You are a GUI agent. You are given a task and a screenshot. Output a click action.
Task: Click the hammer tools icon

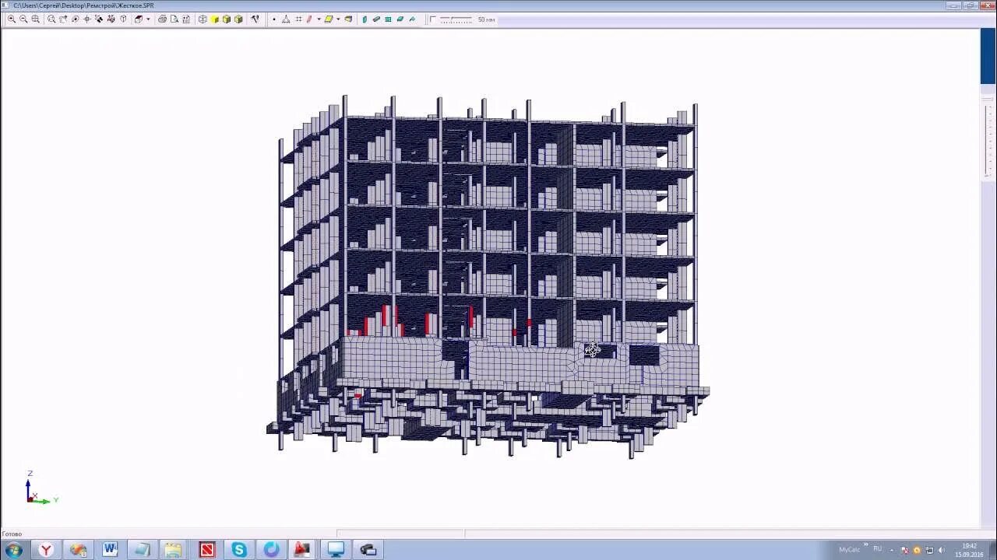[x=255, y=19]
